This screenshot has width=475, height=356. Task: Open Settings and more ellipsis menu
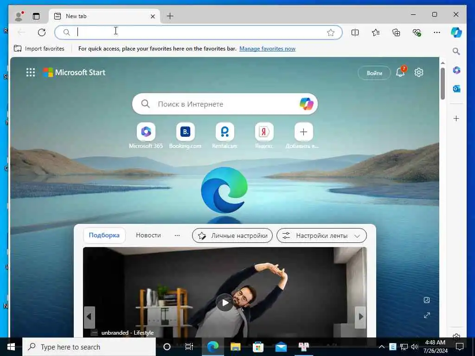point(437,32)
